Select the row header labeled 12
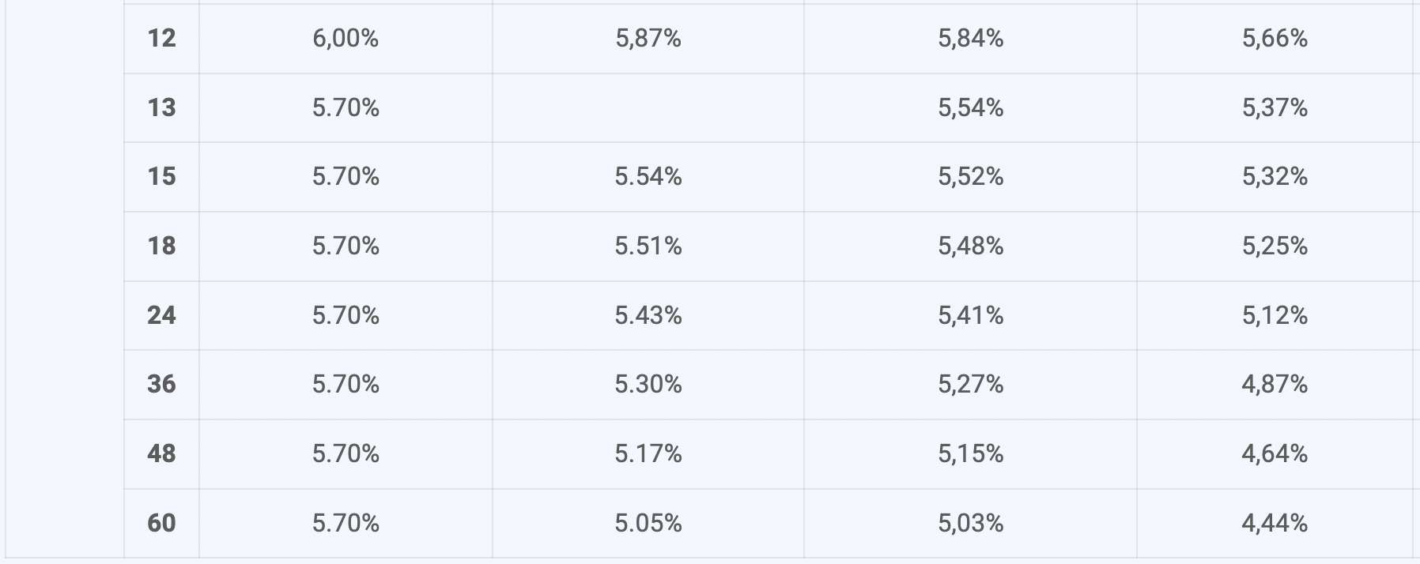The image size is (1420, 564). 161,39
